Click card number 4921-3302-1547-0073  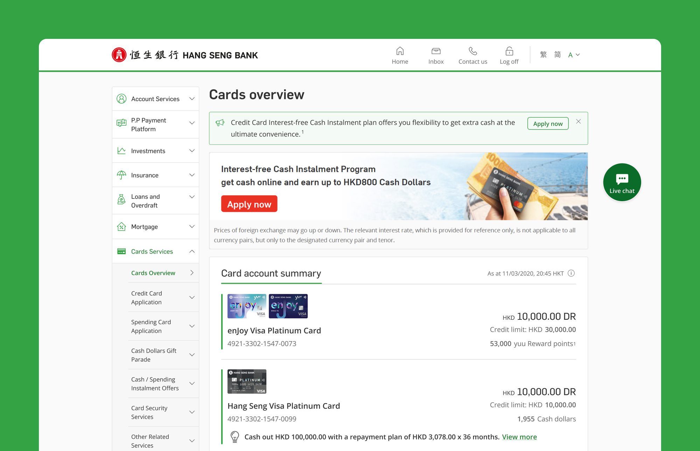pyautogui.click(x=262, y=344)
